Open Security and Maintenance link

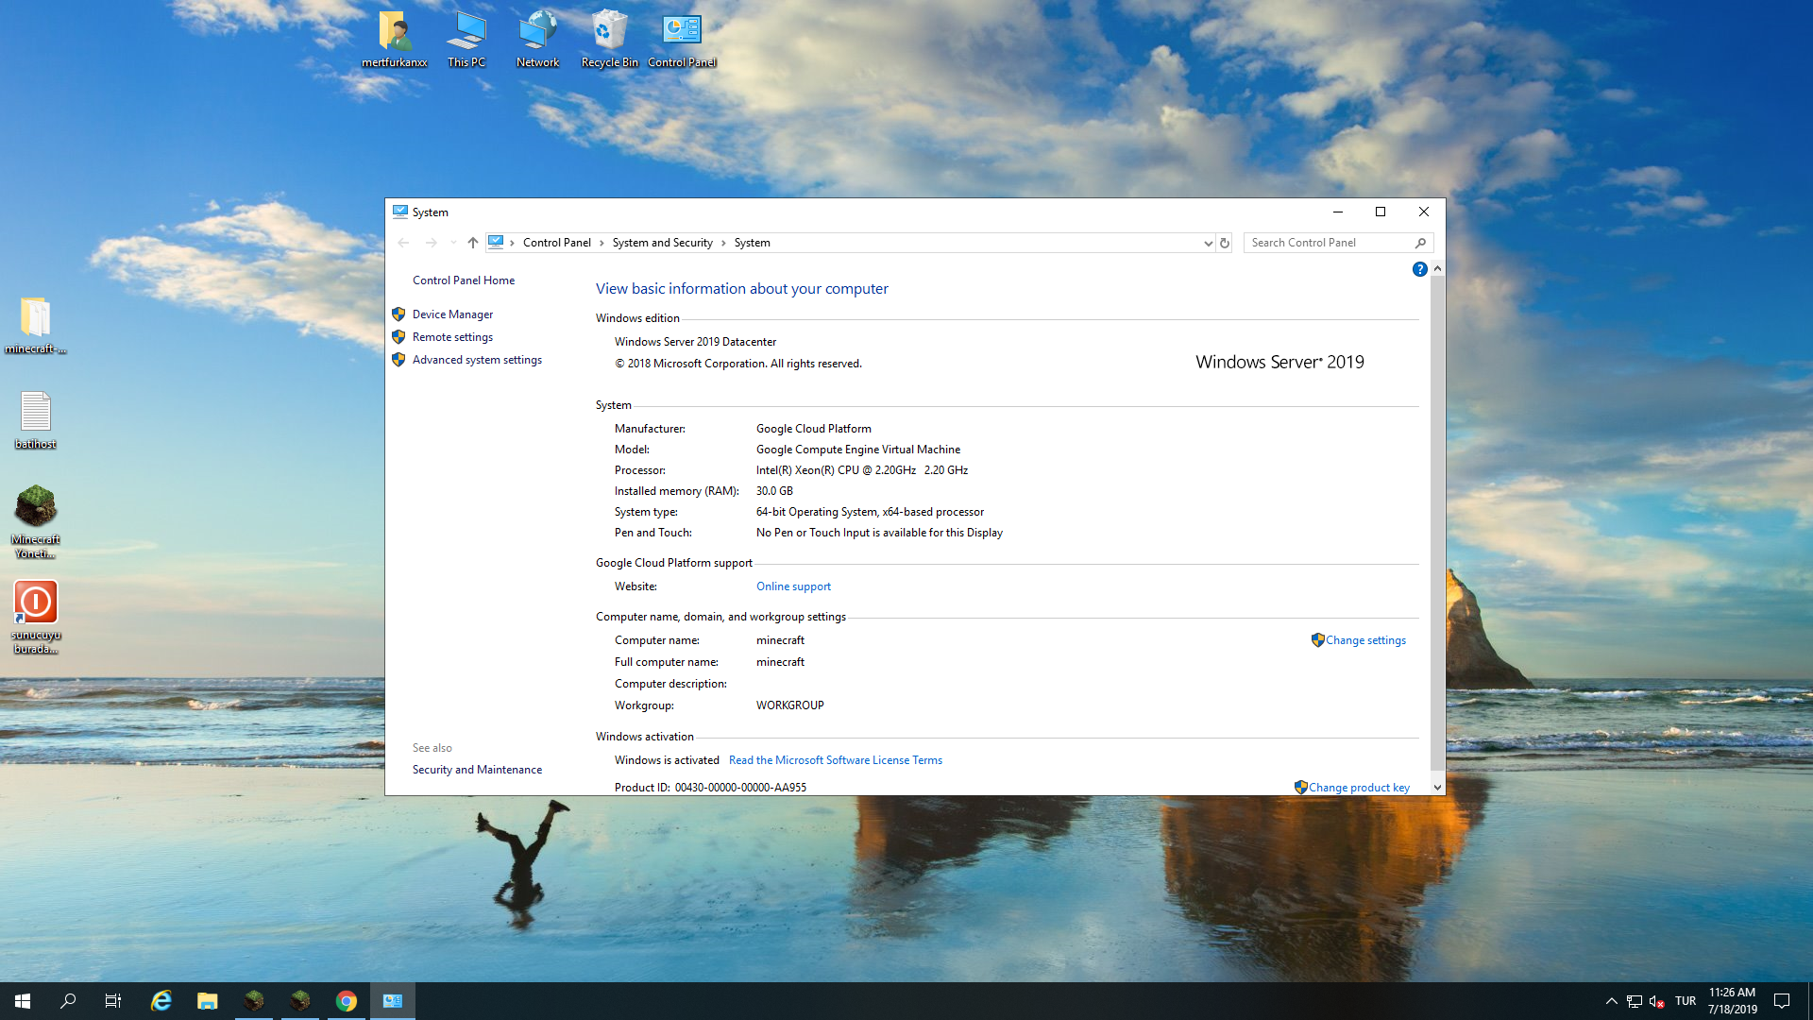[477, 770]
